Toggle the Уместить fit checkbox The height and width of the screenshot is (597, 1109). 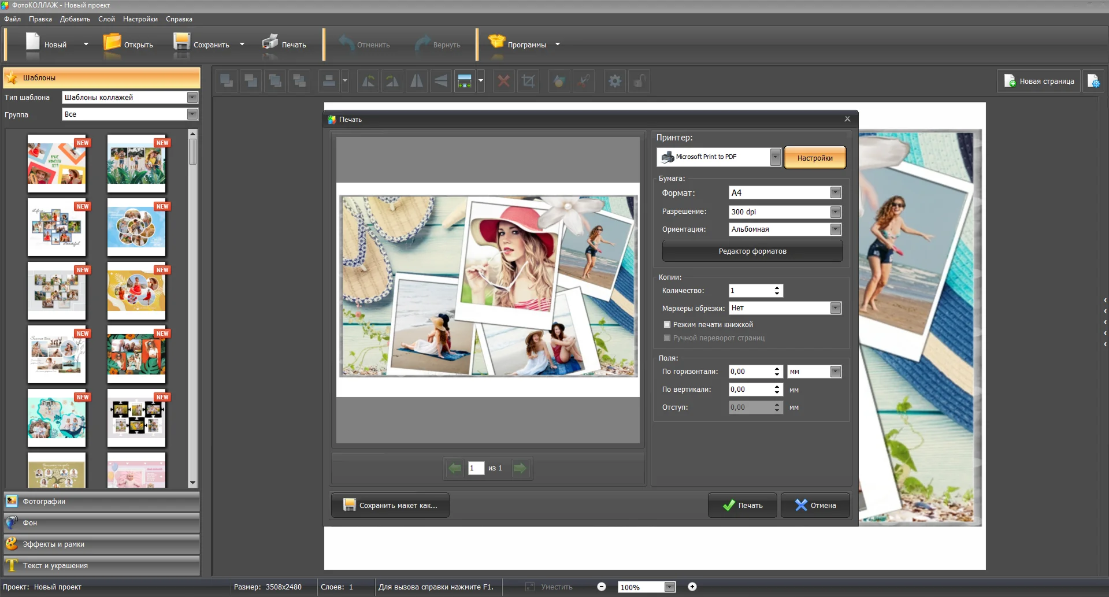(529, 587)
